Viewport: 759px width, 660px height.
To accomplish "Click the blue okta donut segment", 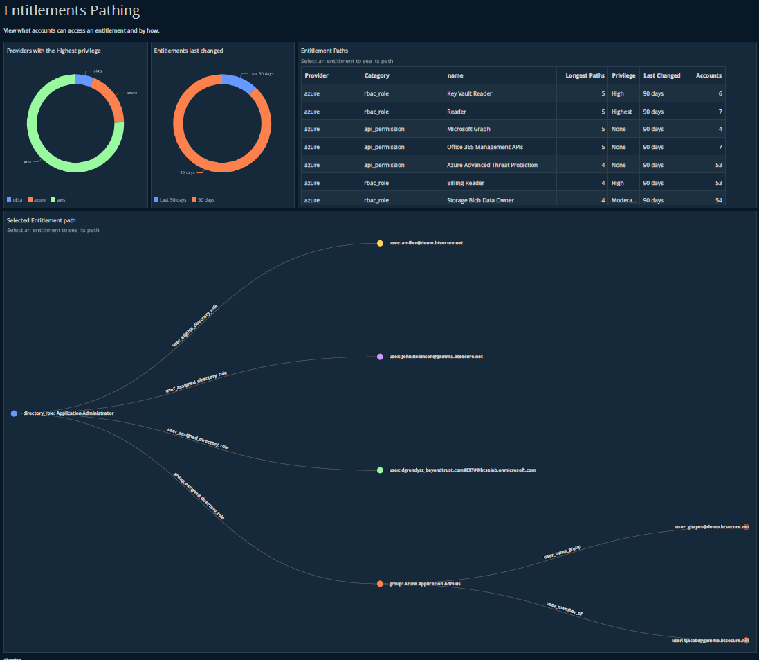I will (84, 80).
